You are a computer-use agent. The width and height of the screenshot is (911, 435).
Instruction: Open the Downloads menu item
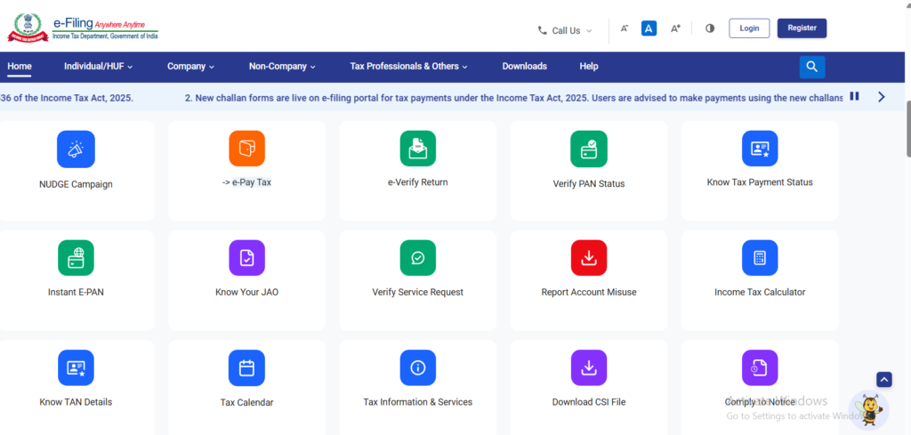point(524,67)
